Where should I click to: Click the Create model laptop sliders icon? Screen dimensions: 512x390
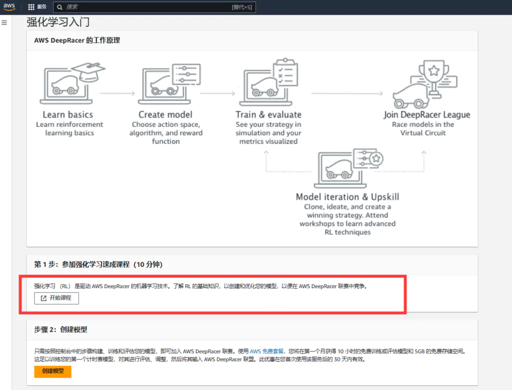(169, 84)
